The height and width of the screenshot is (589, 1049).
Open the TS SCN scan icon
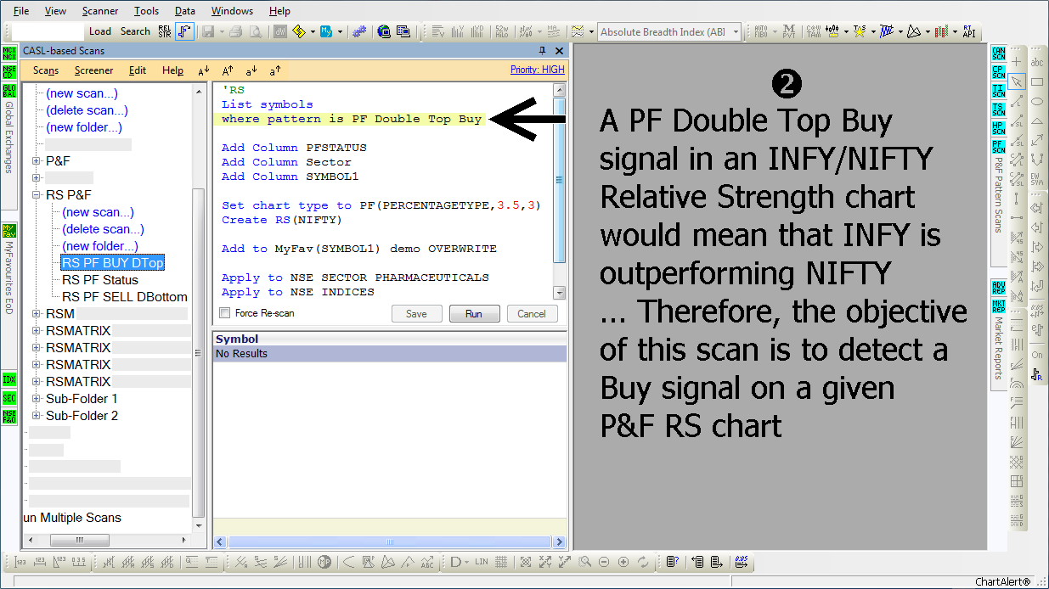pyautogui.click(x=999, y=109)
